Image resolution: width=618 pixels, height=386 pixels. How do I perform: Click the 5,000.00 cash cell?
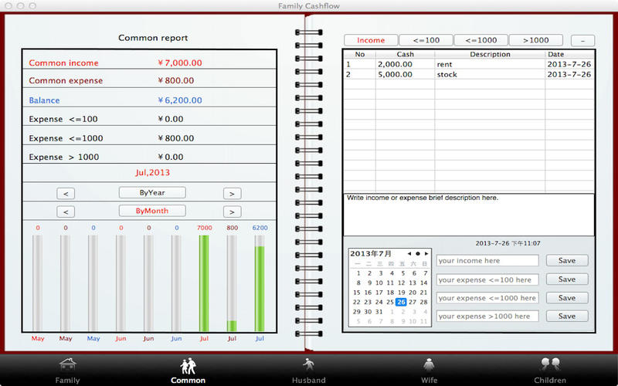395,74
